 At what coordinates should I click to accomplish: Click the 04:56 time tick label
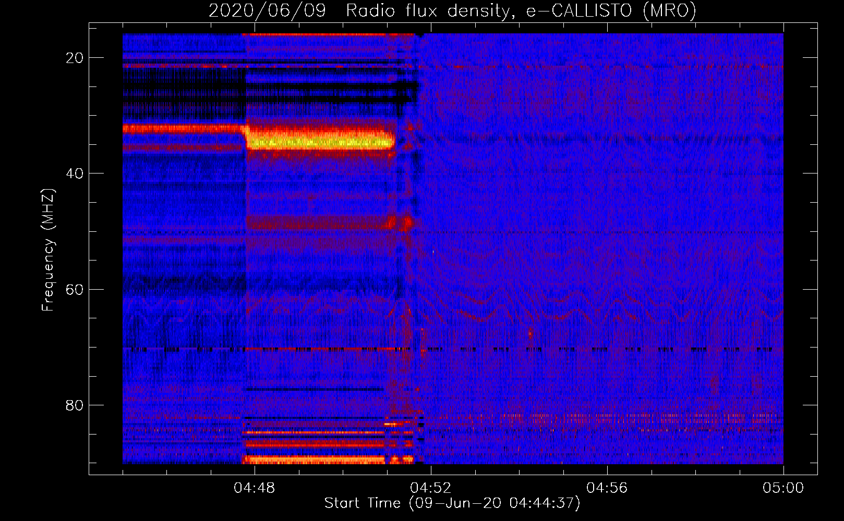(x=607, y=488)
